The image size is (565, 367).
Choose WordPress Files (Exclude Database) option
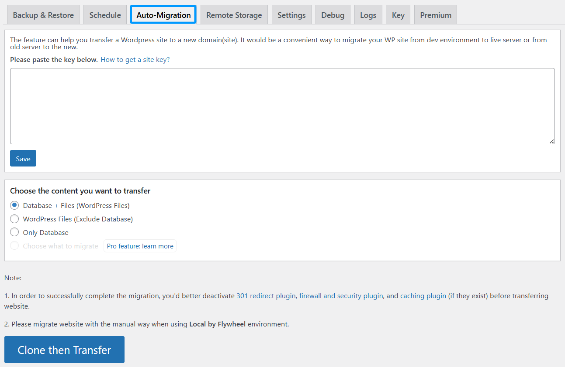(14, 219)
